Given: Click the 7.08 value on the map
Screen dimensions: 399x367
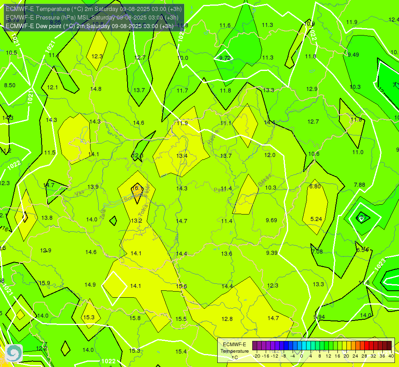Looking at the screenshot, I should [x=317, y=252].
